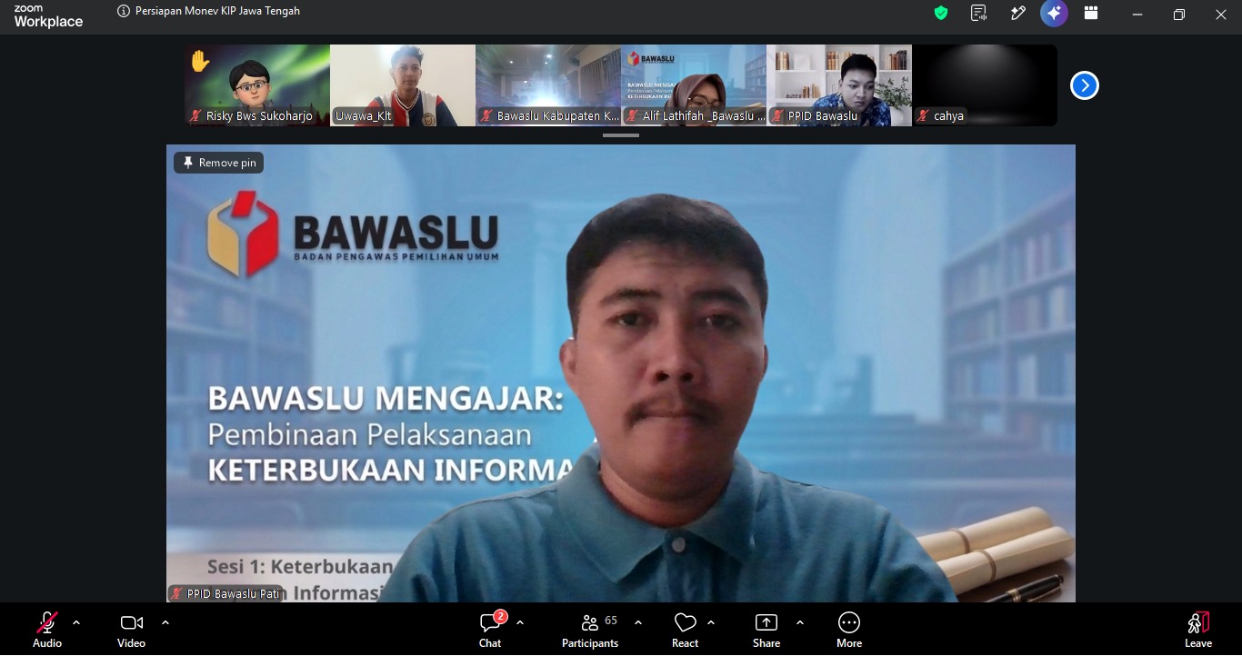Select Bawaslu Kabupaten video thumbnail
This screenshot has width=1242, height=656.
[x=548, y=85]
